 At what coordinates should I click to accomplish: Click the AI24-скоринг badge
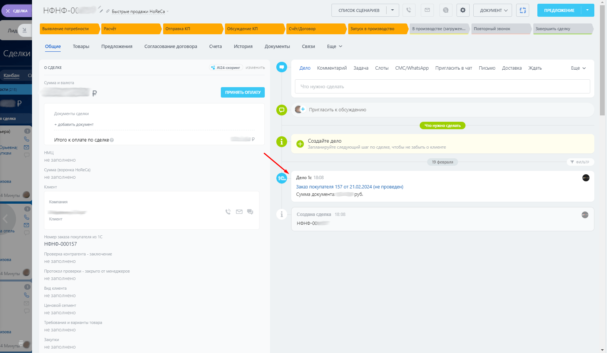(x=226, y=67)
